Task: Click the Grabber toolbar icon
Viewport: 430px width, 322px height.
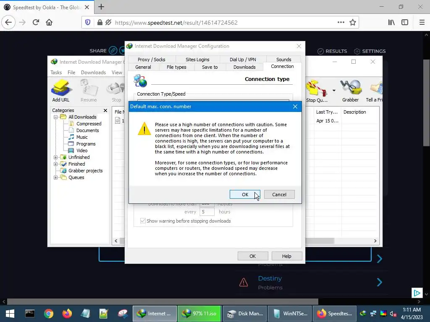Action: tap(350, 91)
